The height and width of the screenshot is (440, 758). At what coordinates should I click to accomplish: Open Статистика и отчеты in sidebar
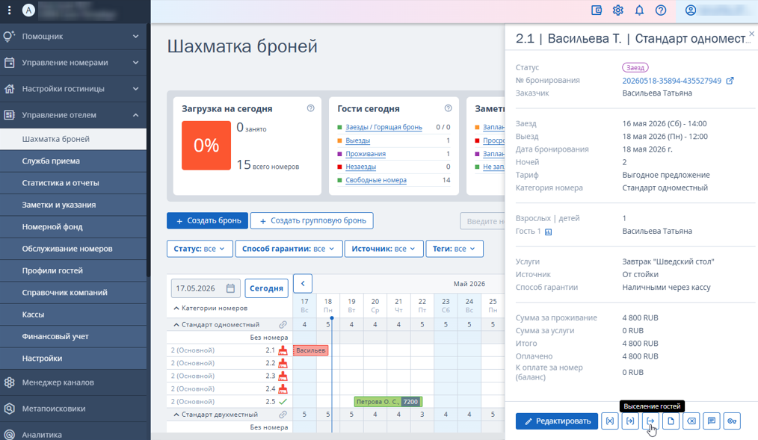[73, 183]
